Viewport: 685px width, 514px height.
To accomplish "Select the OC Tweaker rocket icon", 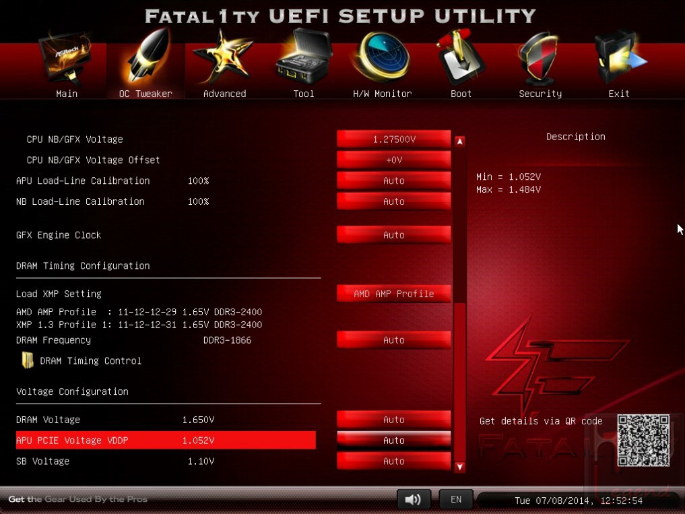I will tap(148, 56).
